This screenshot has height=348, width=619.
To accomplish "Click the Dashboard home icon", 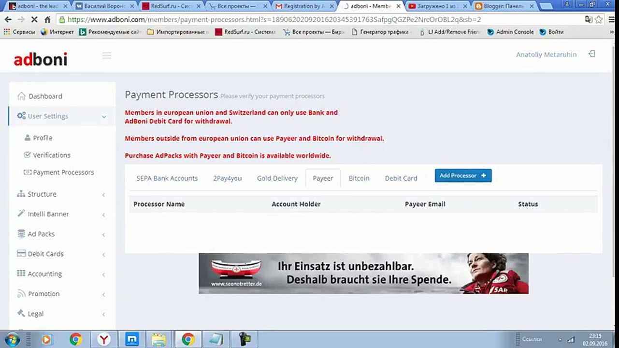I will click(x=21, y=96).
